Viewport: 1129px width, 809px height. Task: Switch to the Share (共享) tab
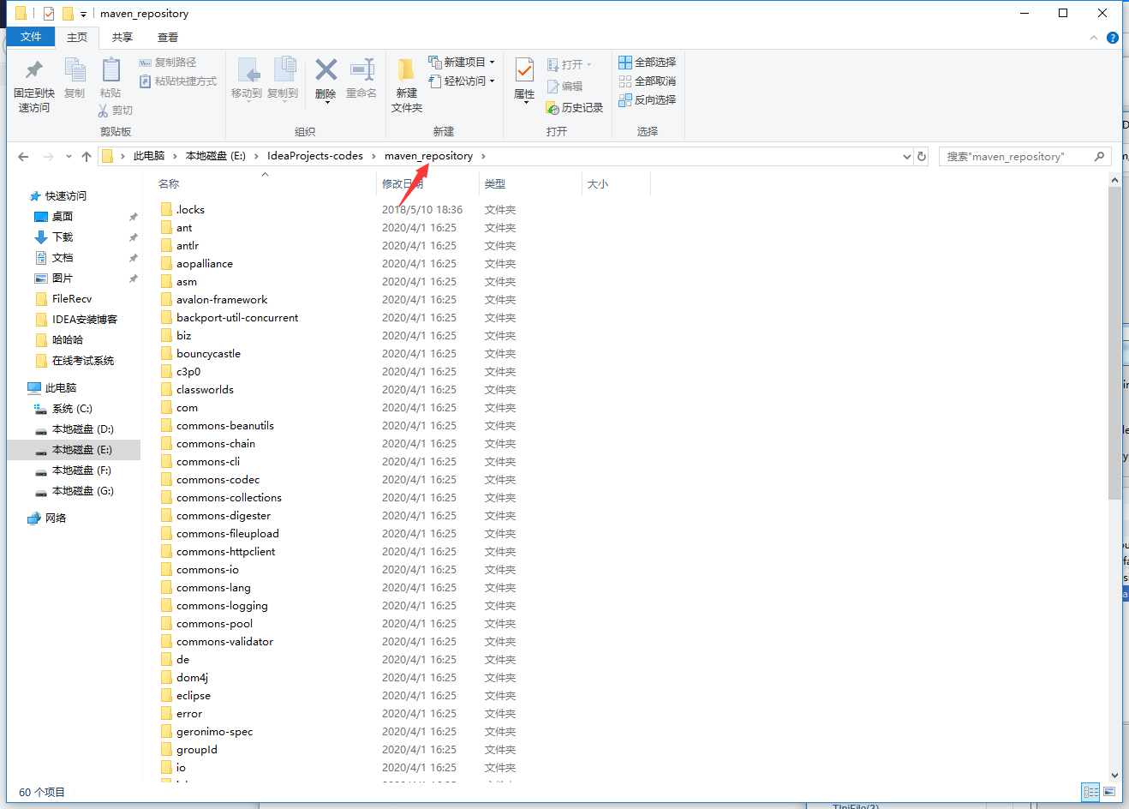[122, 38]
